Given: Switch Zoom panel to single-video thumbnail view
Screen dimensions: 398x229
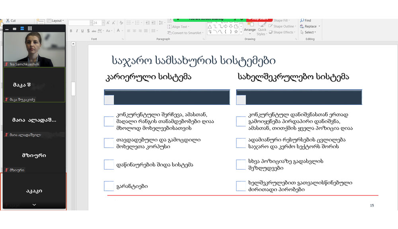Looking at the screenshot, I should (14, 29).
